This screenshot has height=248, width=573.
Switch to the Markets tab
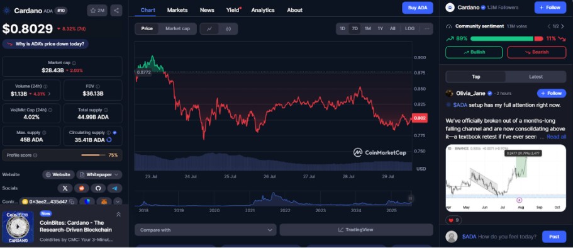tap(177, 10)
